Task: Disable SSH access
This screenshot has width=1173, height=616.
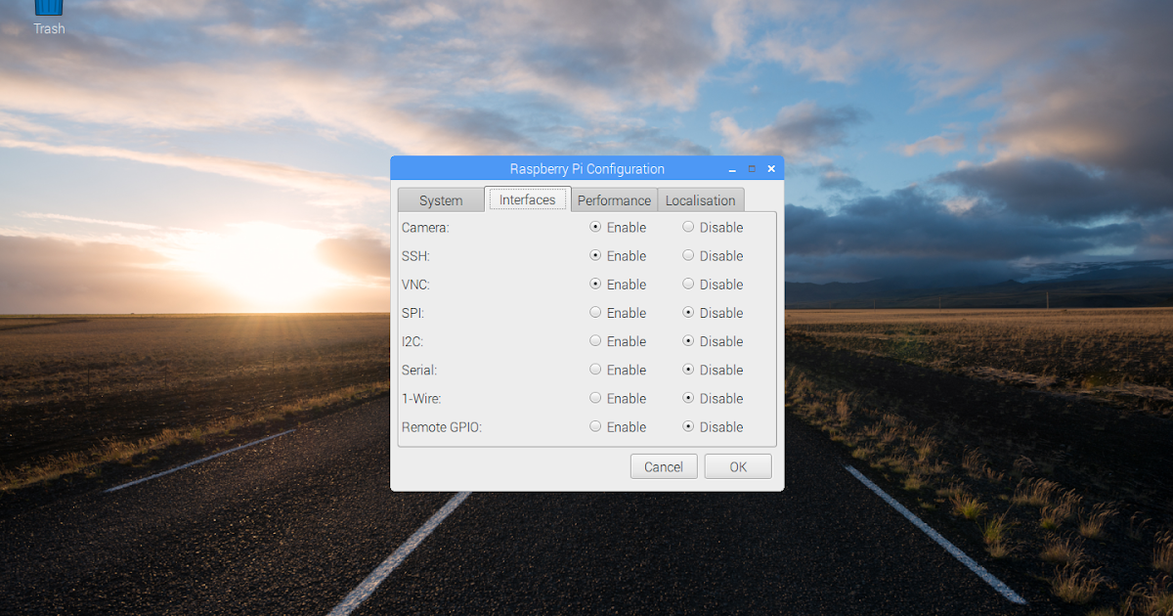Action: pyautogui.click(x=688, y=255)
